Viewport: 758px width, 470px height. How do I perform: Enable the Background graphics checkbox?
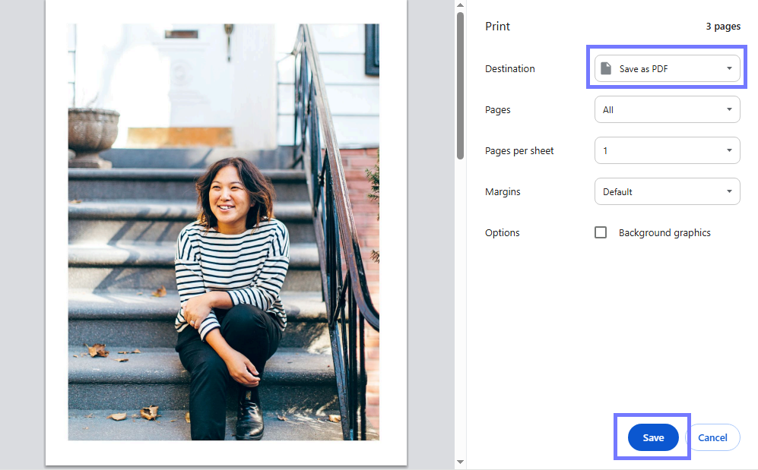click(601, 232)
